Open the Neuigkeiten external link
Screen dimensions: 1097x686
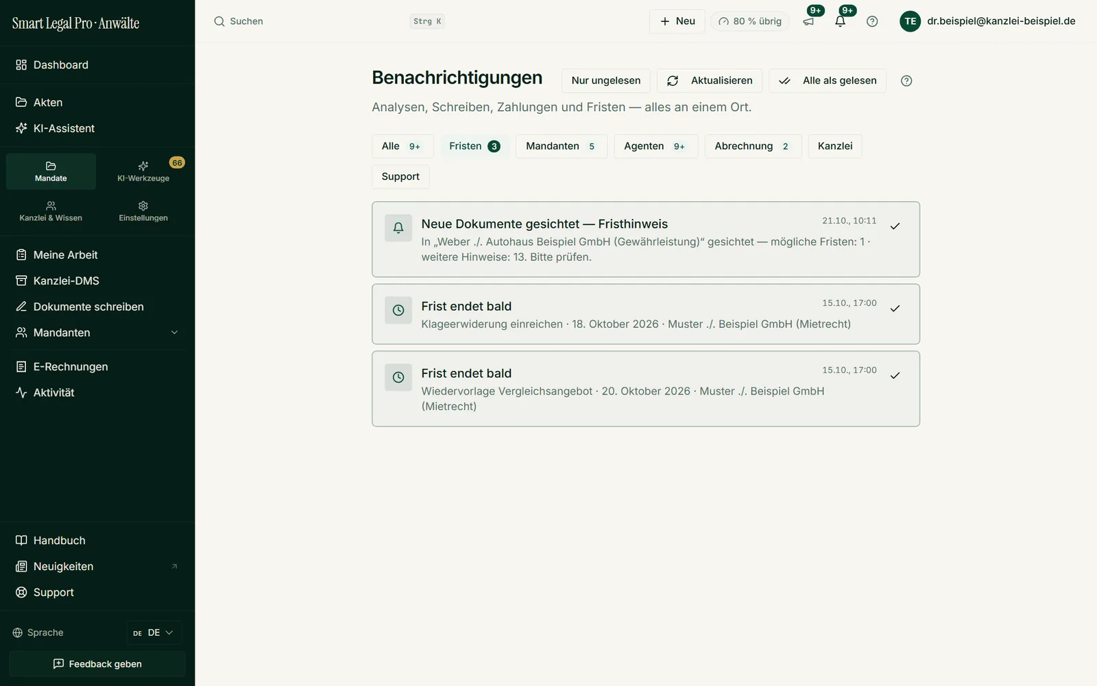coord(97,567)
